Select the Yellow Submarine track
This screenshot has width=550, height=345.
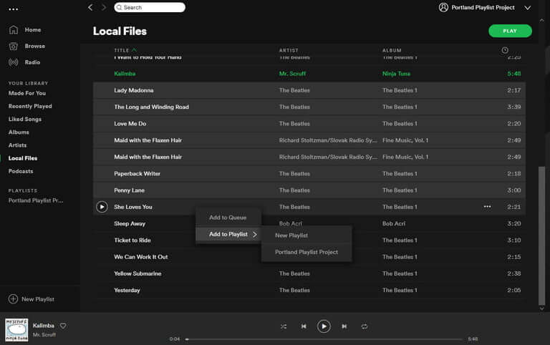[x=309, y=273]
